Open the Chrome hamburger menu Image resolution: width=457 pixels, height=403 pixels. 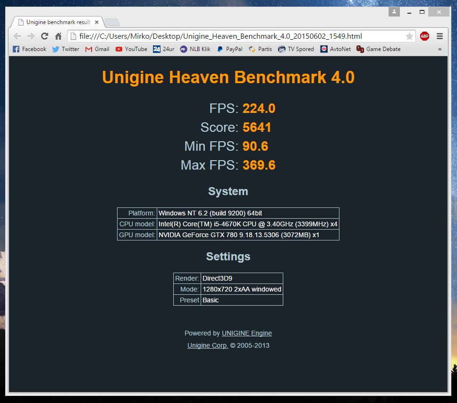(440, 36)
